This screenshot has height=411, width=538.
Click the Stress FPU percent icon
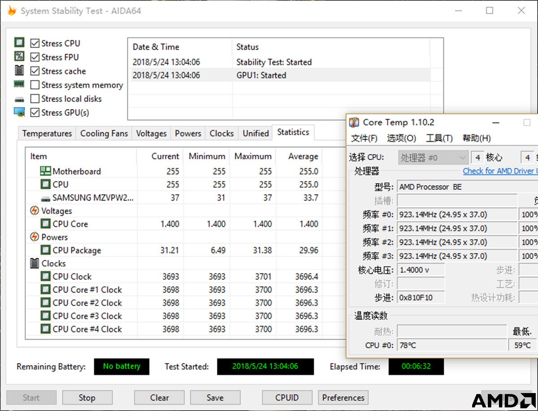[19, 57]
